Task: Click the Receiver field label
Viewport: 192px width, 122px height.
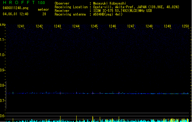Action: click(x=62, y=11)
